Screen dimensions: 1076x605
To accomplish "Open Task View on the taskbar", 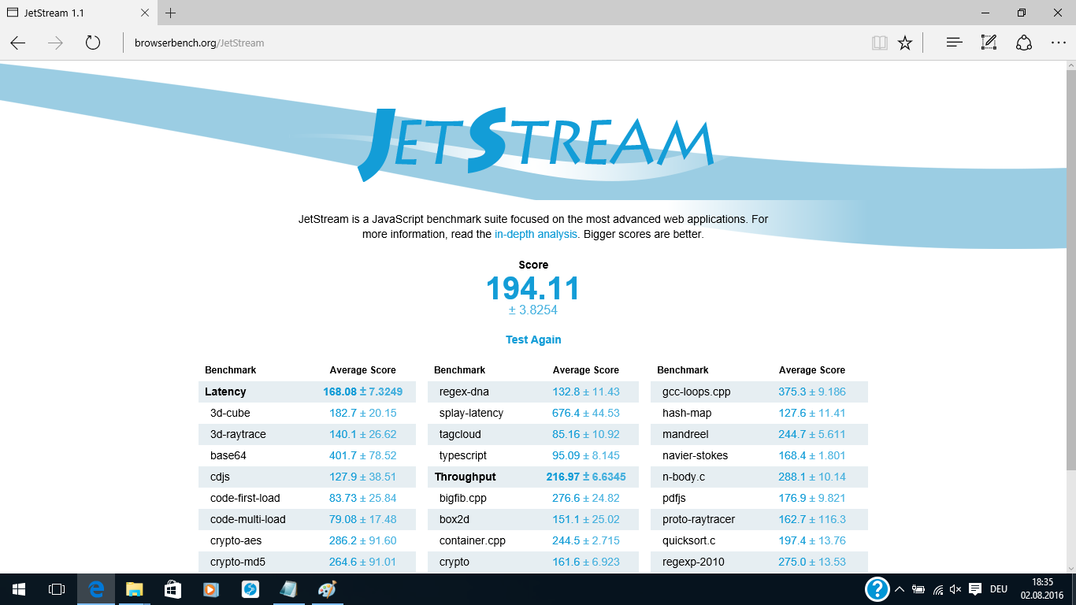I will click(x=57, y=589).
